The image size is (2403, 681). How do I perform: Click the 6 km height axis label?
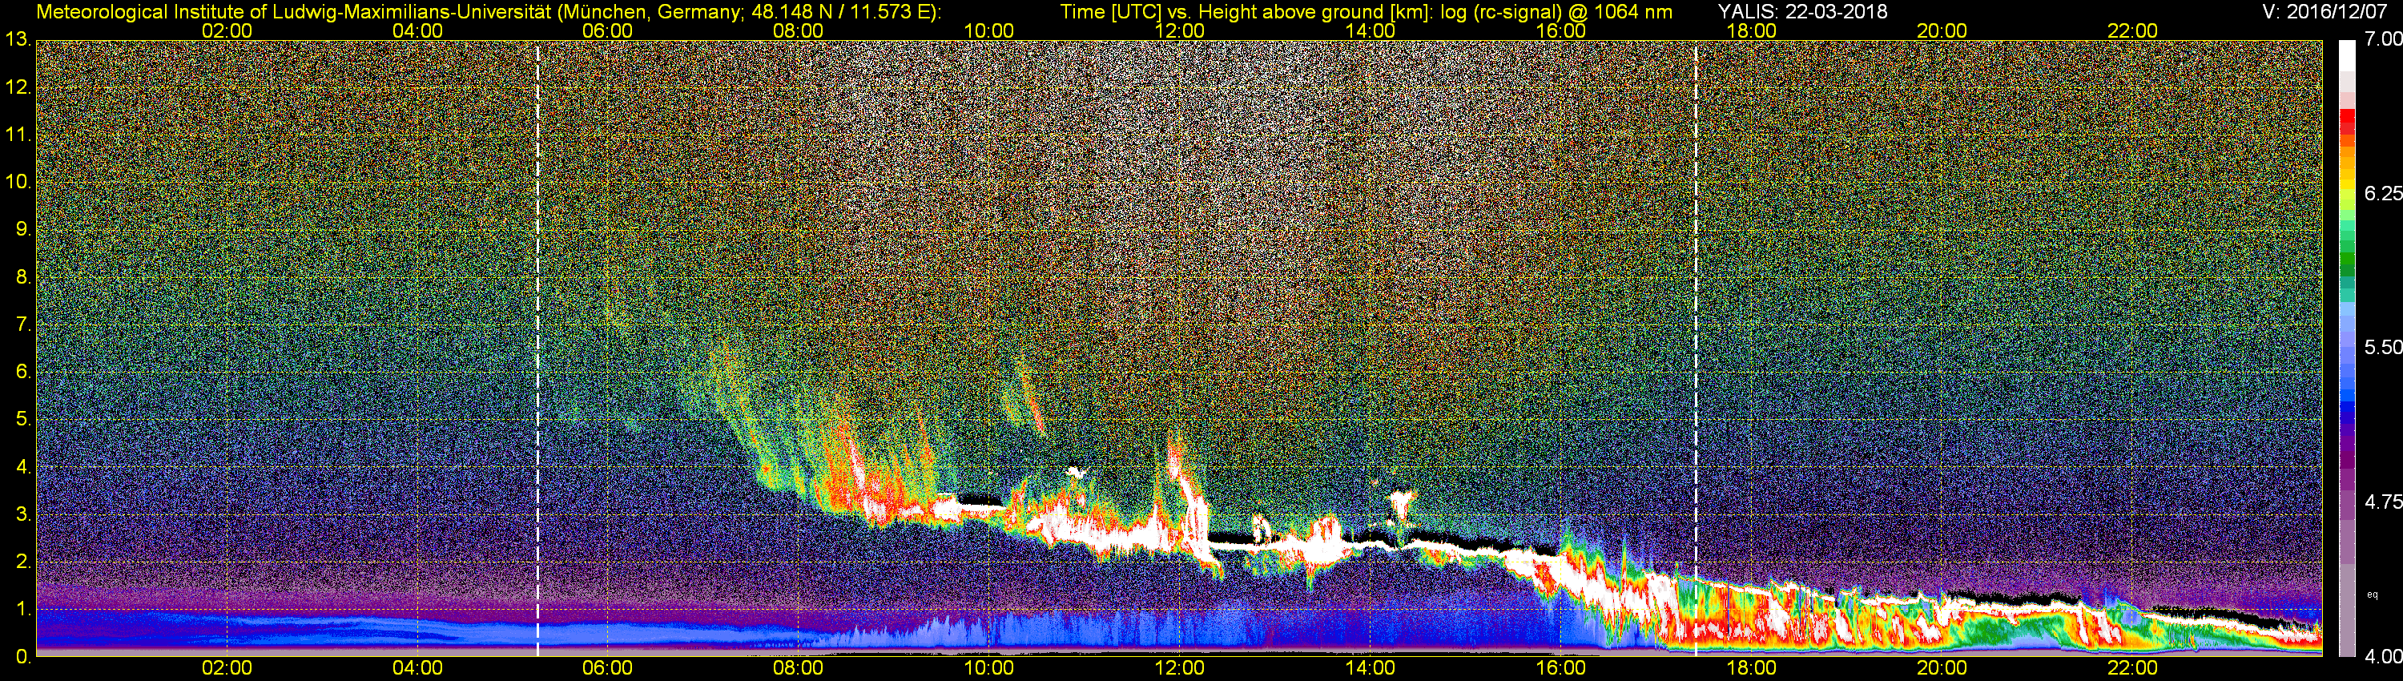click(23, 373)
